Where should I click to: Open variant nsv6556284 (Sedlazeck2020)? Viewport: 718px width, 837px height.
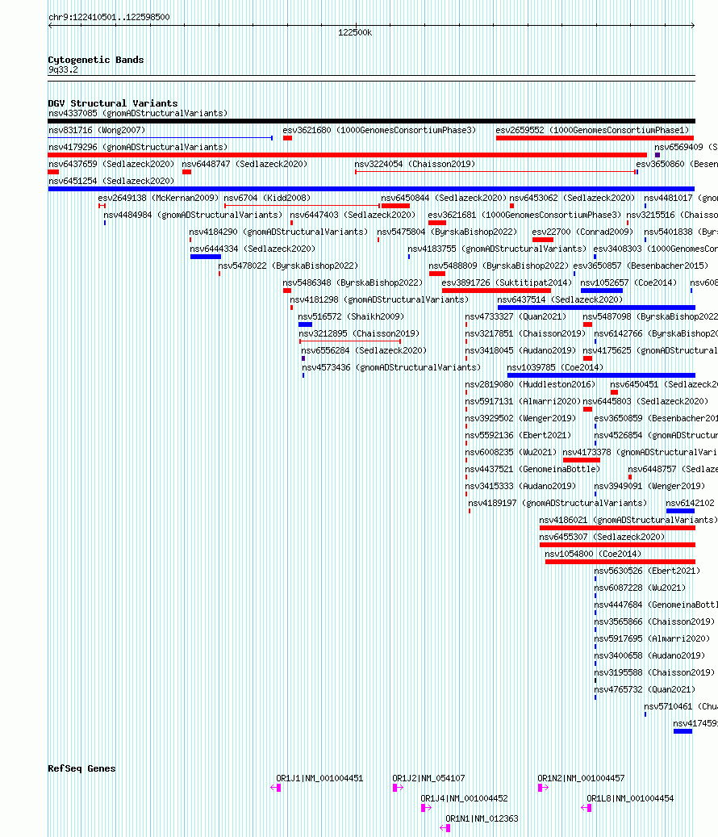pyautogui.click(x=364, y=351)
